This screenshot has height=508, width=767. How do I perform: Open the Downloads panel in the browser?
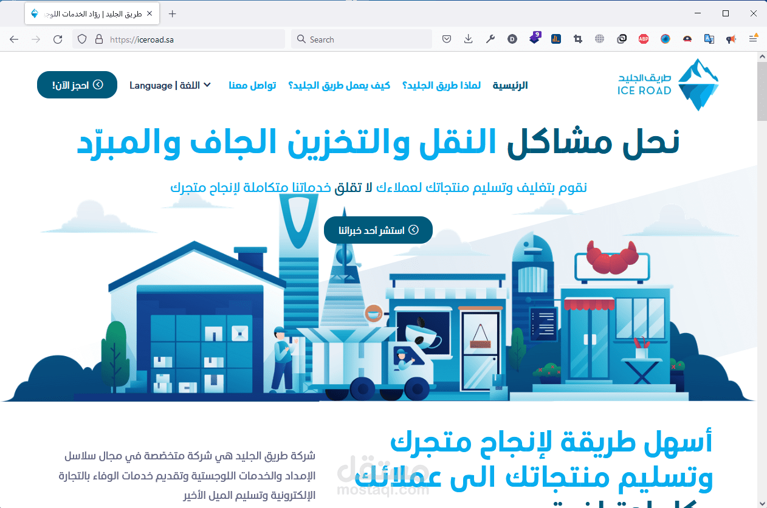coord(468,38)
